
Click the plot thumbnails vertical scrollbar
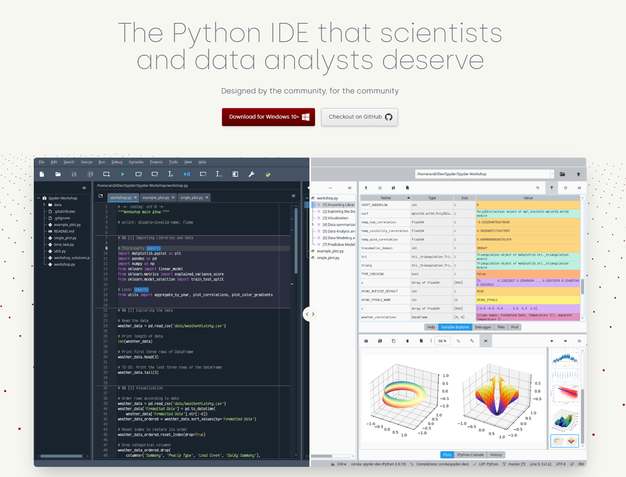coord(582,417)
